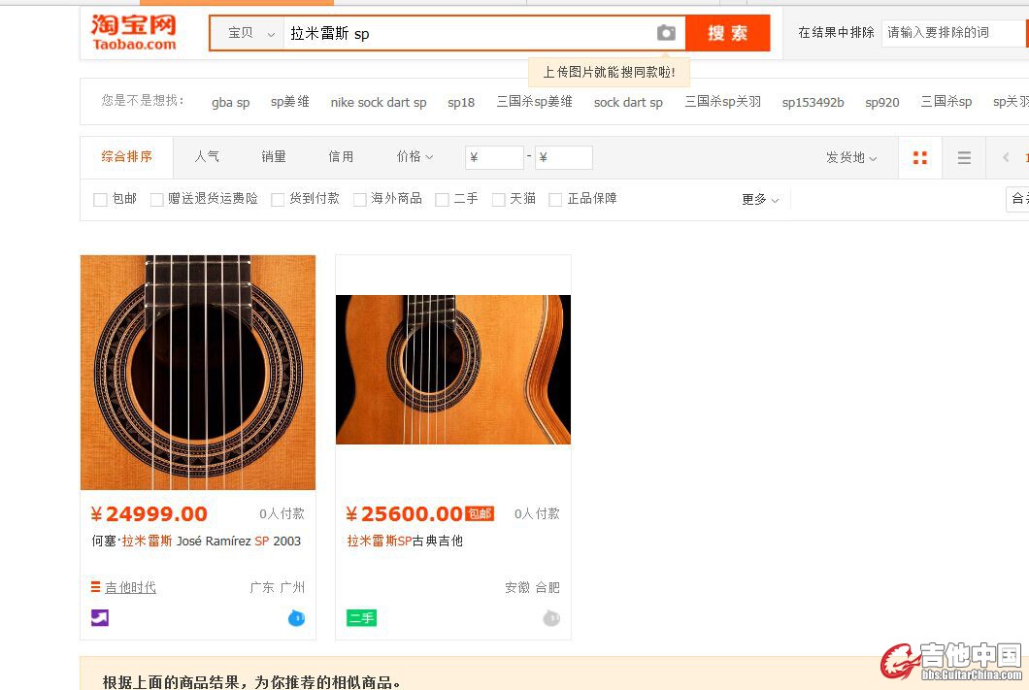Screen dimensions: 1029x690
Task: Click minimum price input field
Action: [x=495, y=157]
